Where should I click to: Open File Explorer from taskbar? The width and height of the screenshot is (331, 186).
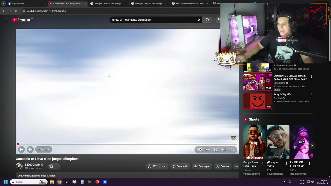point(52,182)
